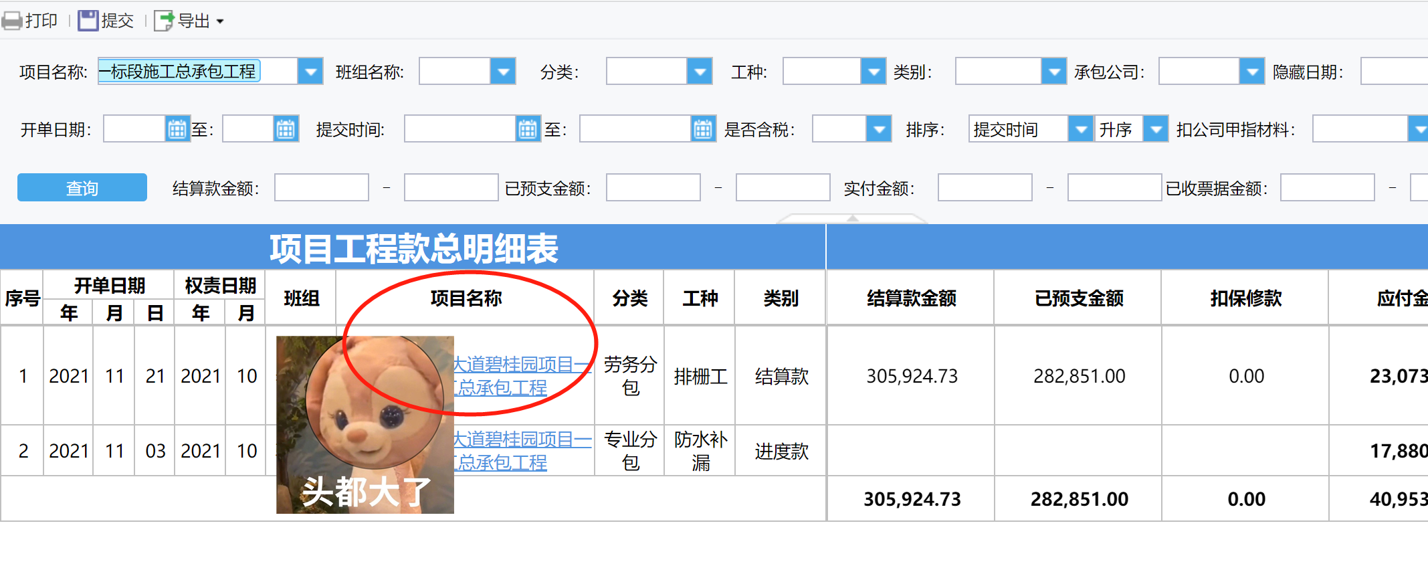This screenshot has height=572, width=1428.
Task: Click the 劳务分包 cell in row 1
Action: tap(630, 376)
